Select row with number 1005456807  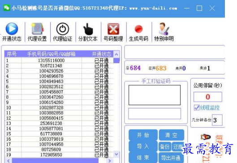tap(59, 92)
